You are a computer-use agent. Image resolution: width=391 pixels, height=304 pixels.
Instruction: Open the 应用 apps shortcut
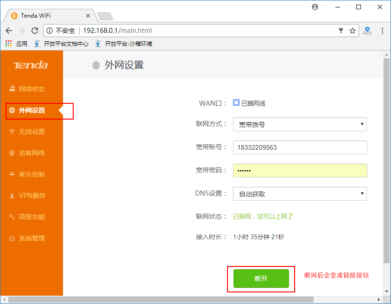[17, 44]
